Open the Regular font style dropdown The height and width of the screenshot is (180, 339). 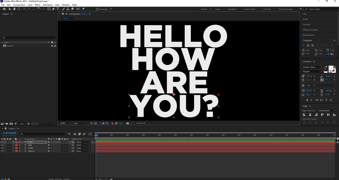pyautogui.click(x=312, y=72)
